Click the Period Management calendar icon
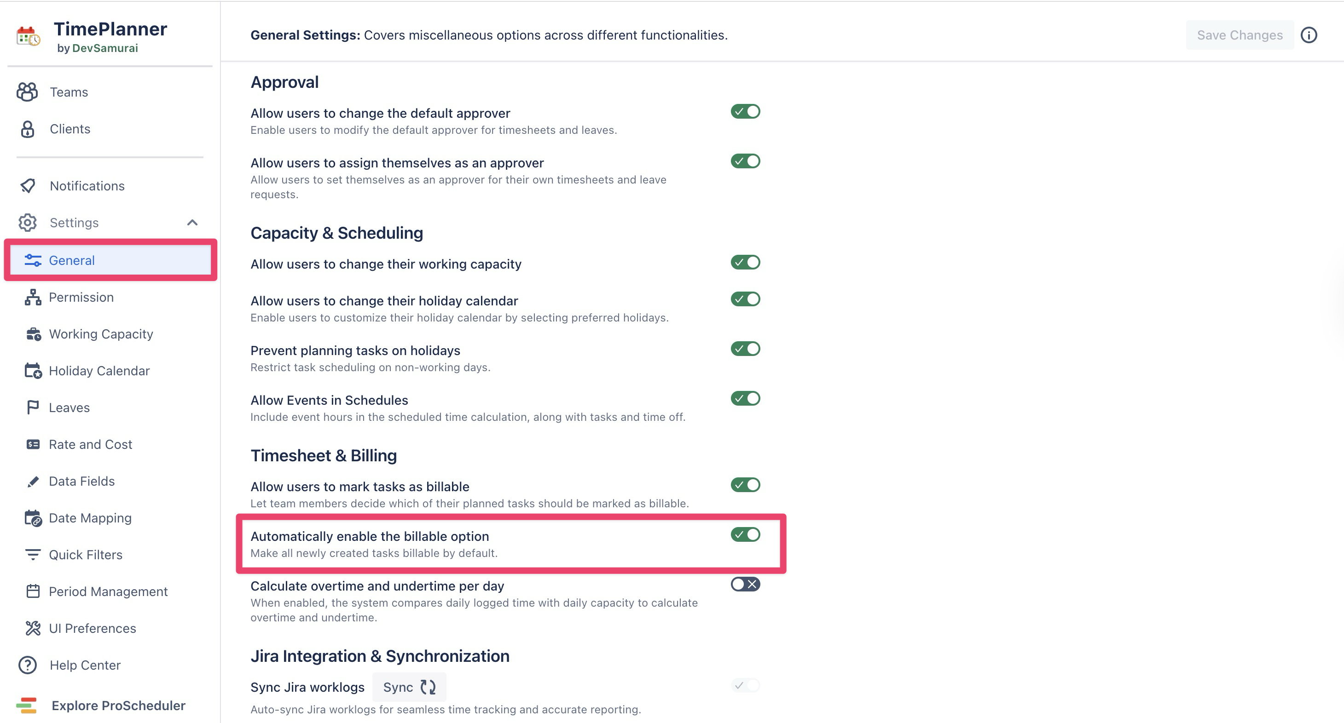Image resolution: width=1344 pixels, height=723 pixels. pos(33,591)
